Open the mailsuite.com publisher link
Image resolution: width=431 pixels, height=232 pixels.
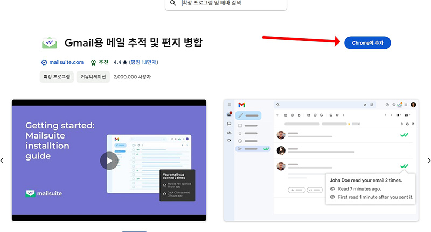(66, 62)
